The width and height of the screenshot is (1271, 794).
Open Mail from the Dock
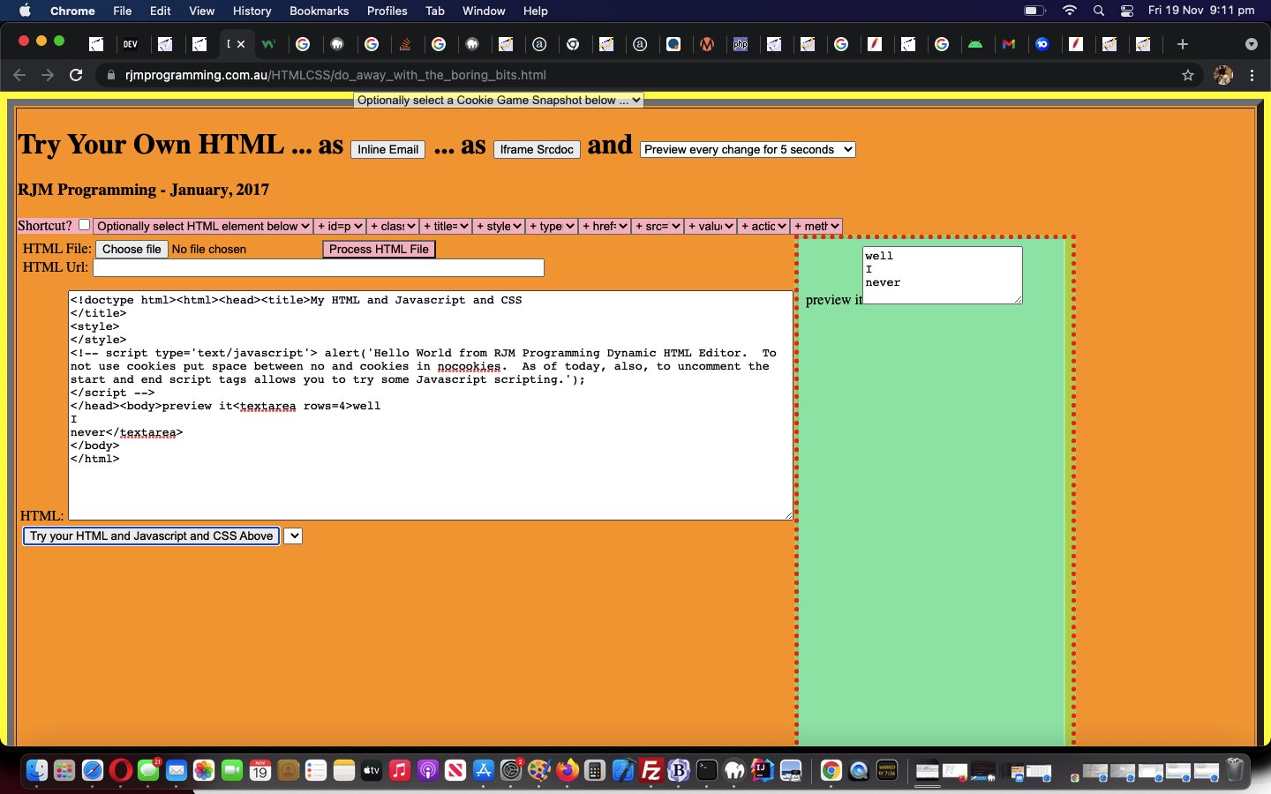point(177,770)
